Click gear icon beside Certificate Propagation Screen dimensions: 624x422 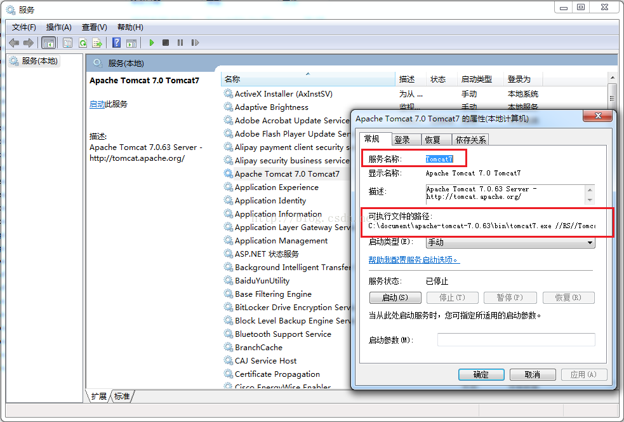click(228, 374)
